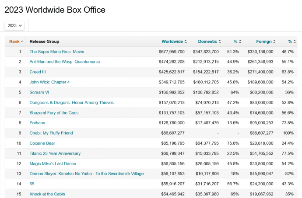The image size is (302, 198).
Task: Open The Super Mario Bros. Movie link
Action: pyautogui.click(x=57, y=52)
